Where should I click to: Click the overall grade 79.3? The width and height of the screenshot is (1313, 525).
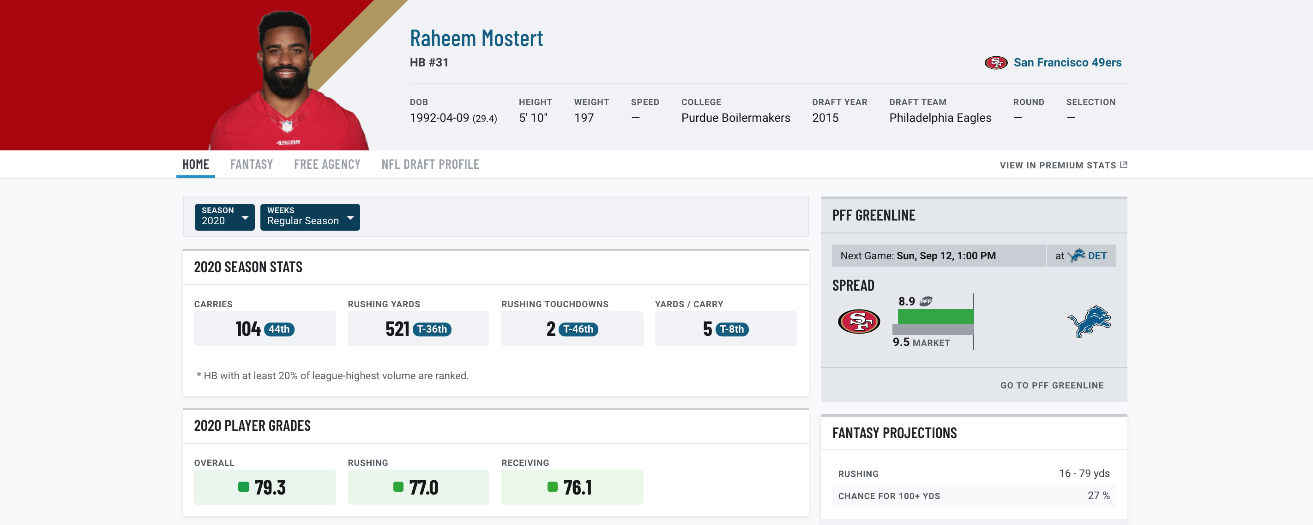pos(270,487)
